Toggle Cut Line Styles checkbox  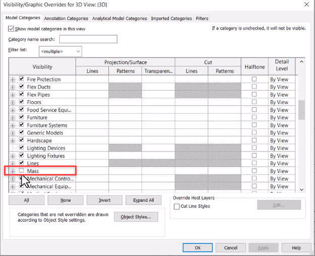176,207
